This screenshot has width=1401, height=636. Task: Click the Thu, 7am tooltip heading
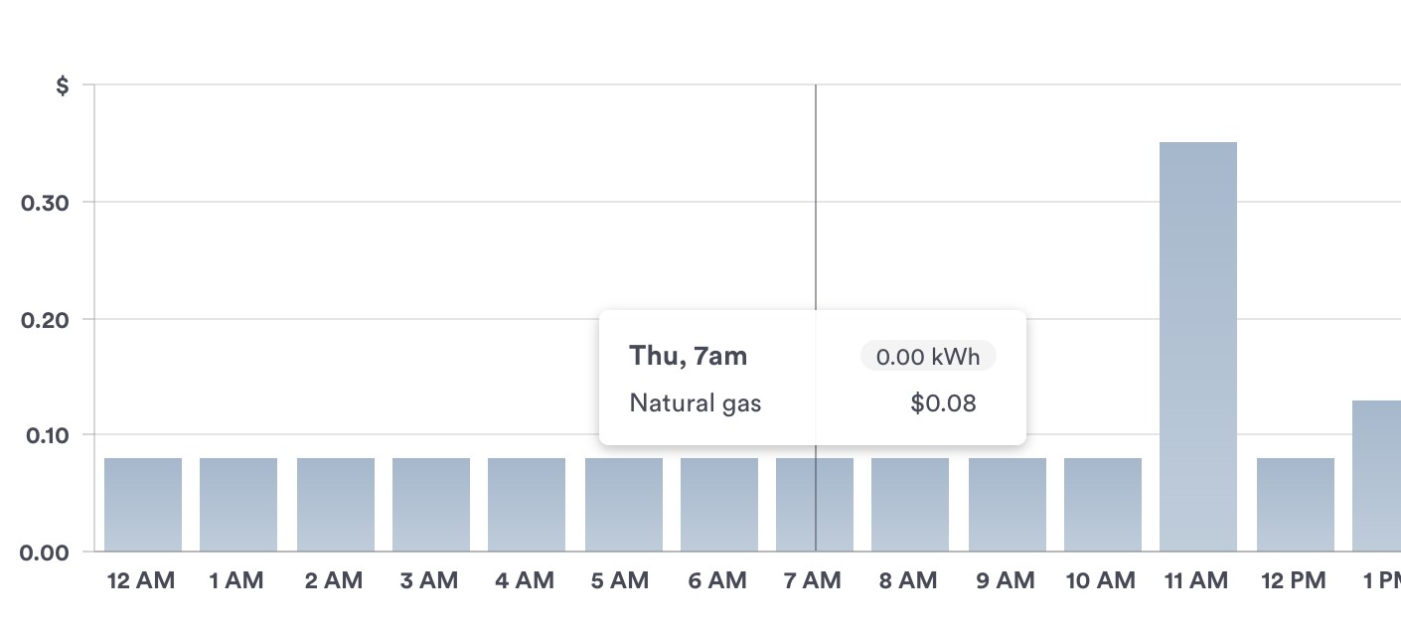coord(689,356)
